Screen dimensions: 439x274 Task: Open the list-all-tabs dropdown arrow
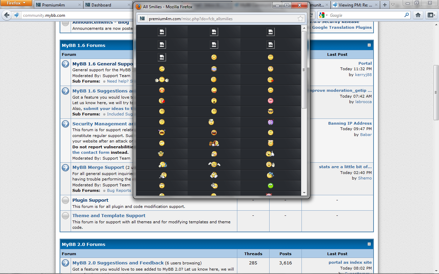(x=393, y=5)
